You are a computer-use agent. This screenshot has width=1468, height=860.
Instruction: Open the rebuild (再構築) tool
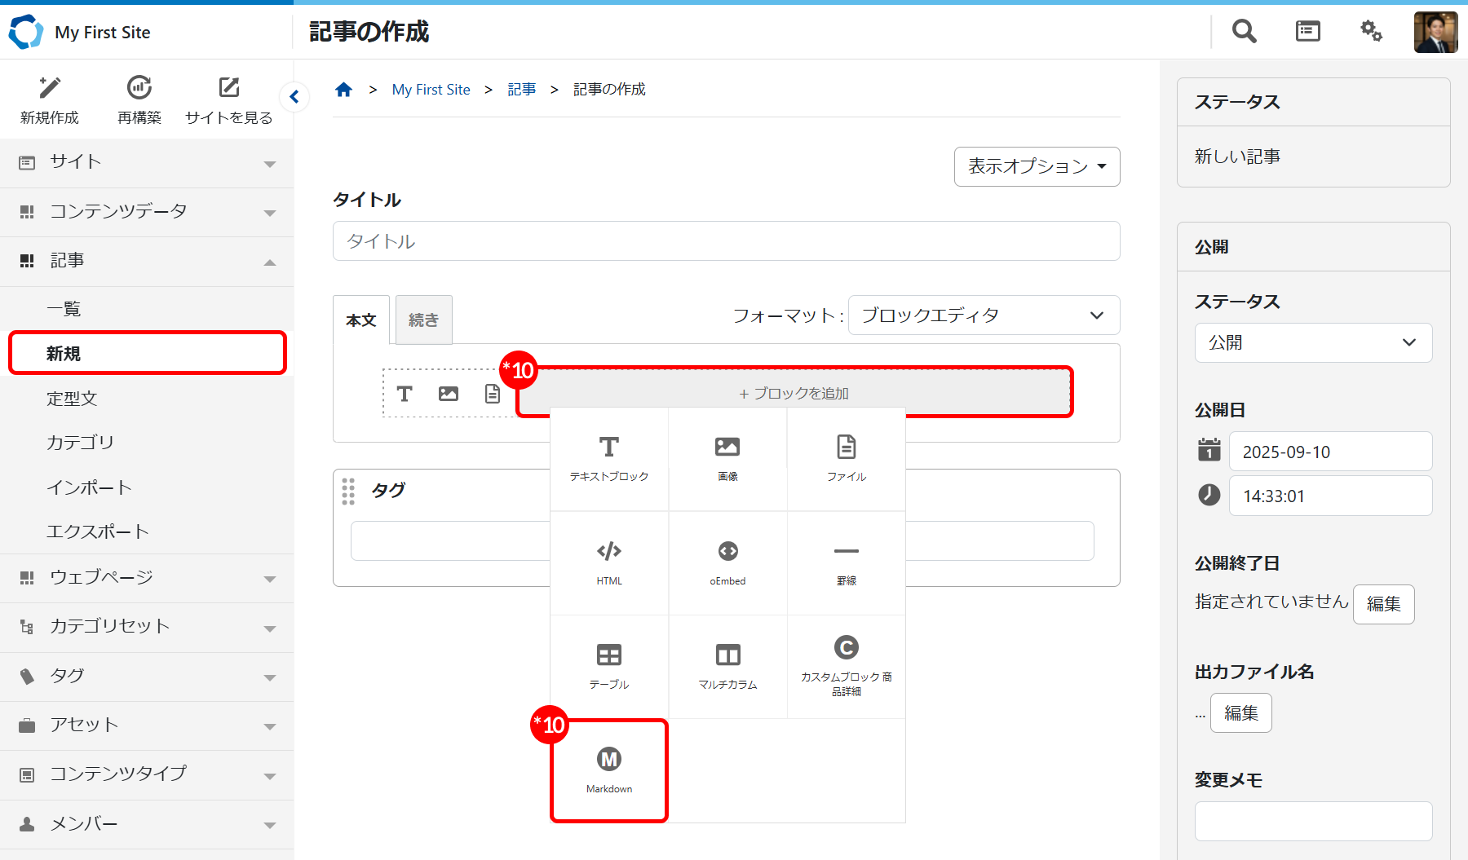pyautogui.click(x=139, y=99)
